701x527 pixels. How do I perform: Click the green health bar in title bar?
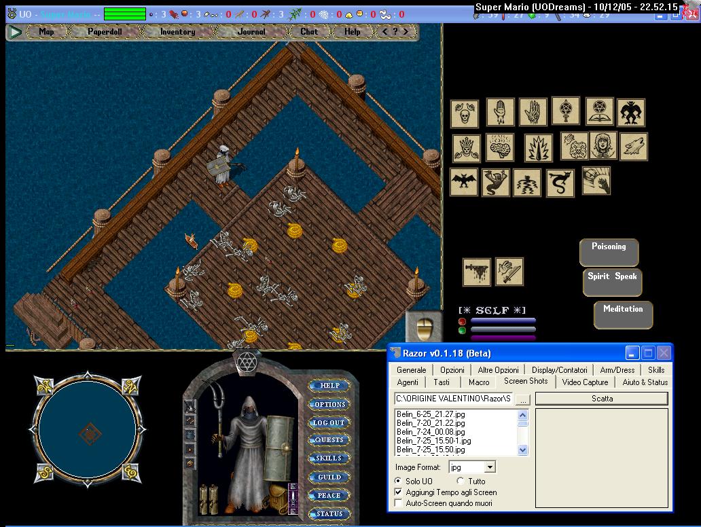[x=125, y=14]
